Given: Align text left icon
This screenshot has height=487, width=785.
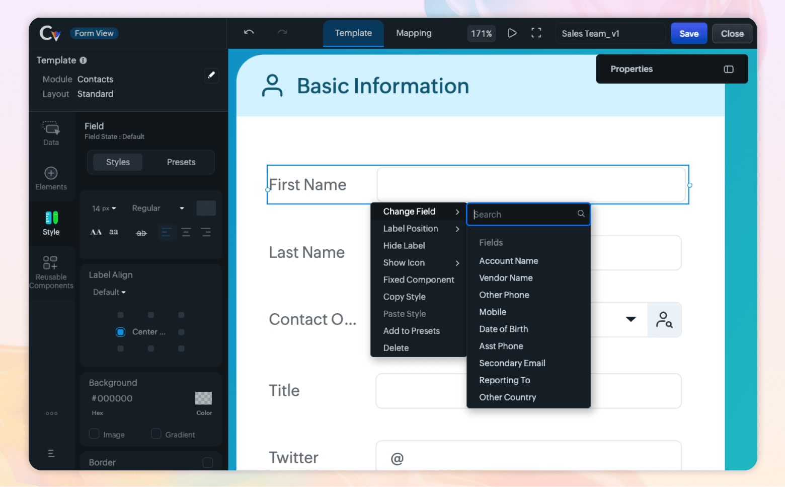Looking at the screenshot, I should tap(167, 232).
